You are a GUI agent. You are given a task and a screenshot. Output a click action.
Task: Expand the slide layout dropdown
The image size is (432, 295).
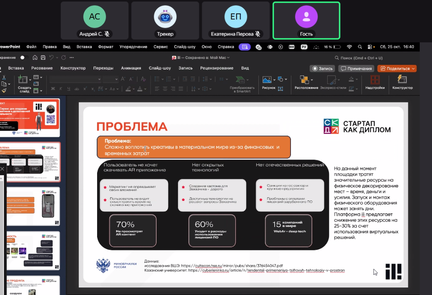pyautogui.click(x=41, y=78)
